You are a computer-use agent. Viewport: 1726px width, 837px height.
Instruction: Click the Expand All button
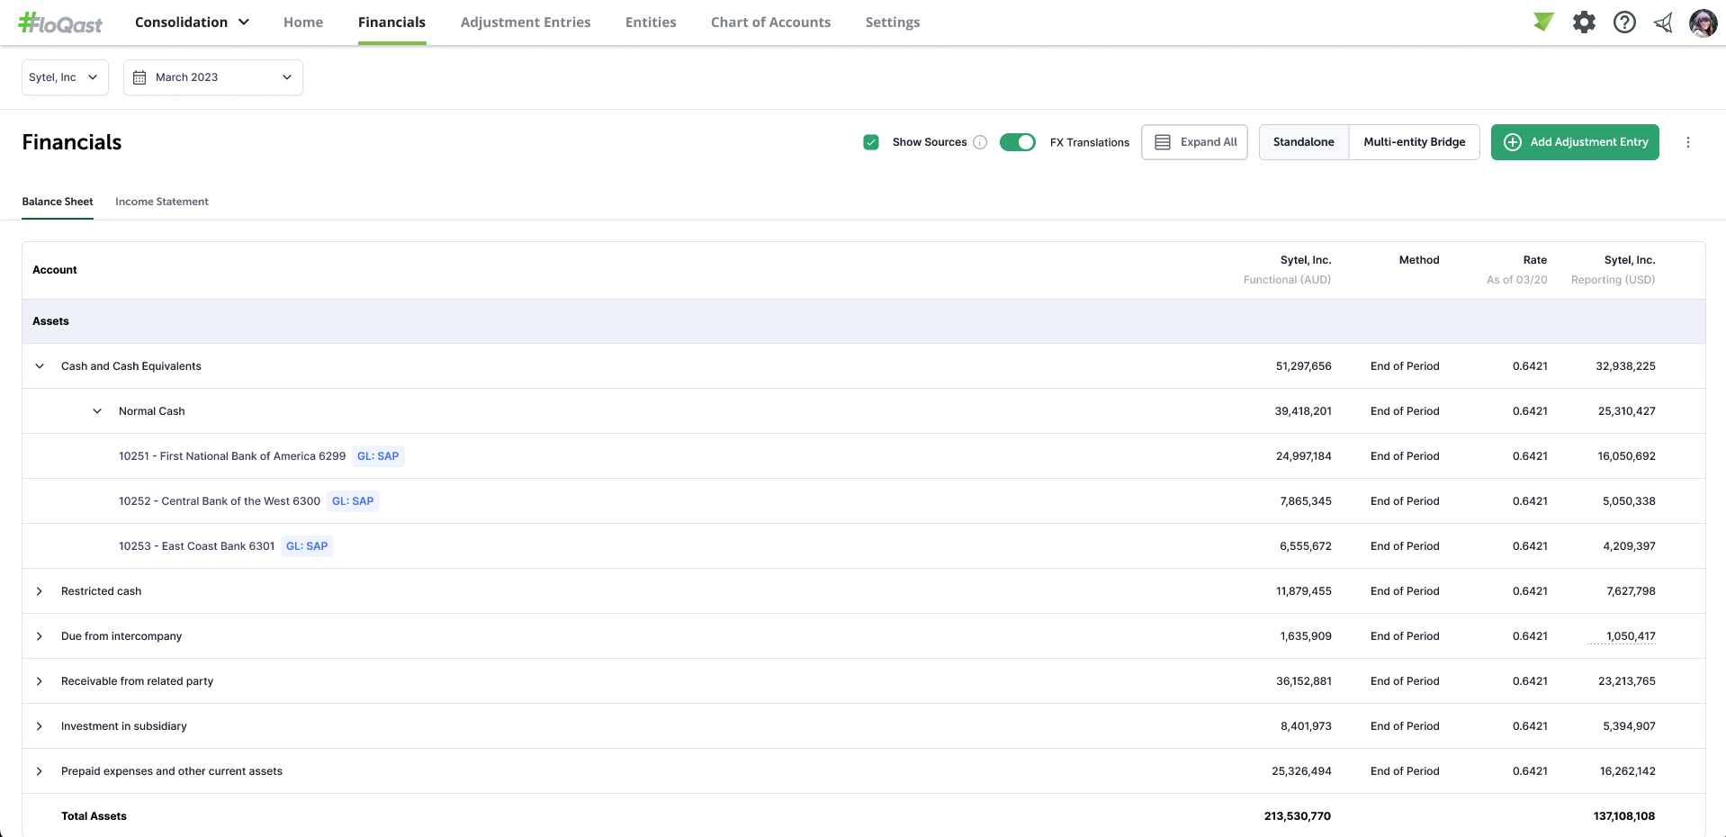click(1194, 142)
